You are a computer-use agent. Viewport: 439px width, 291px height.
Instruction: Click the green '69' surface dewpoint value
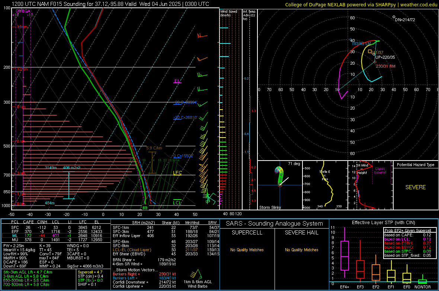coord(145,208)
